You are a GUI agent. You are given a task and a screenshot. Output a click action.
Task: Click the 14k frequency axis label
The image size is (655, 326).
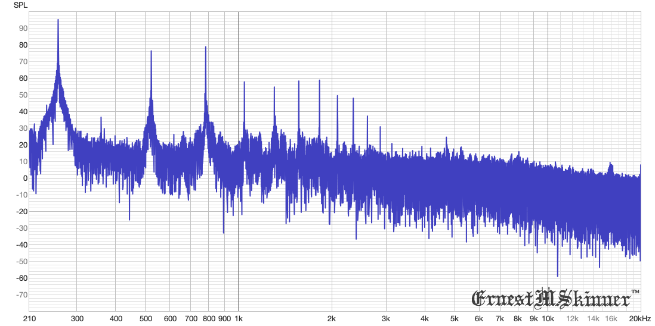tap(594, 318)
